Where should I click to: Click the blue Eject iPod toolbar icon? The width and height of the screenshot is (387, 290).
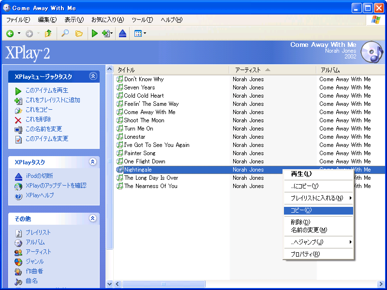pyautogui.click(x=122, y=33)
